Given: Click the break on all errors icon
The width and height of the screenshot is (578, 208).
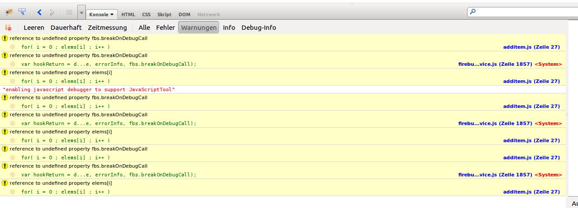Looking at the screenshot, I should 8,28.
